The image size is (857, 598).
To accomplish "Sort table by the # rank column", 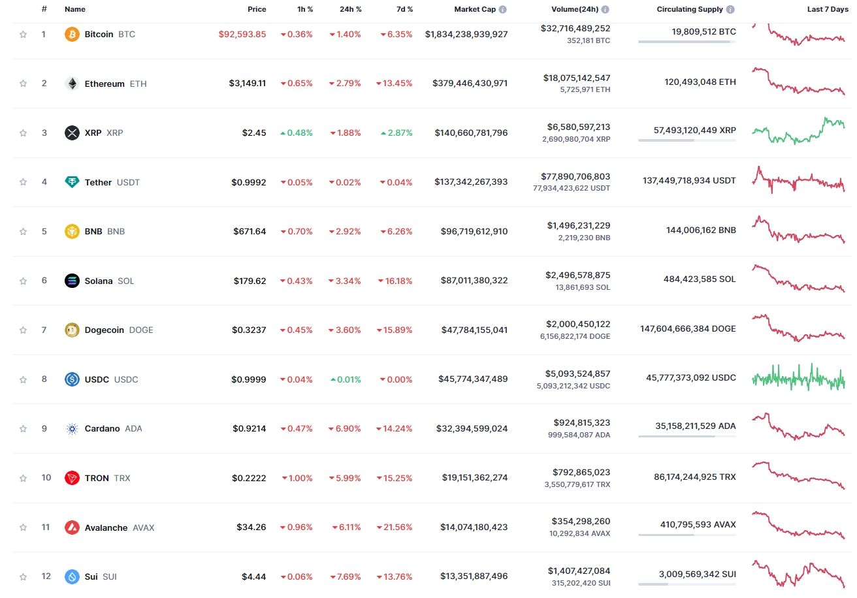I will [44, 10].
